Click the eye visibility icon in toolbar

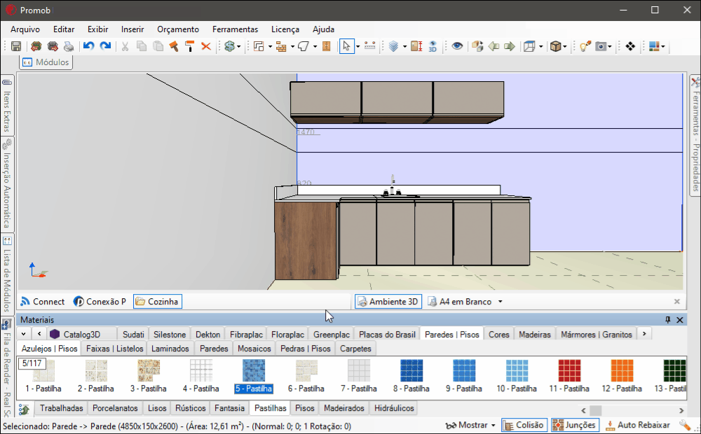[457, 46]
